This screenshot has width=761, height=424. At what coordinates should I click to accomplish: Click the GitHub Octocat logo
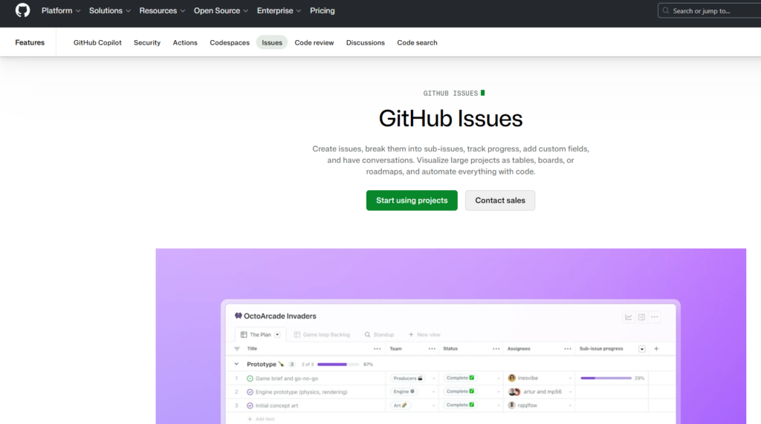(x=22, y=10)
